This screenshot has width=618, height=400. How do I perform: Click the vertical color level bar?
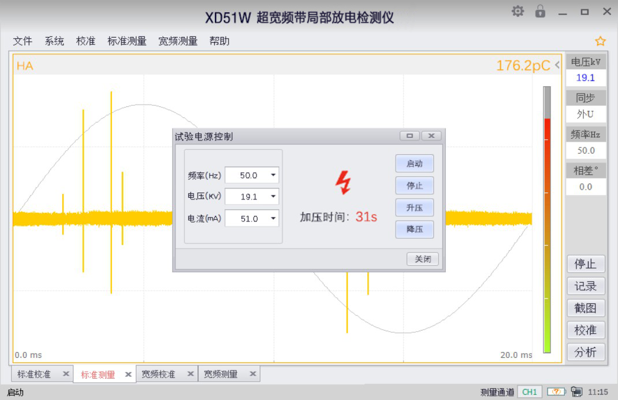[547, 220]
